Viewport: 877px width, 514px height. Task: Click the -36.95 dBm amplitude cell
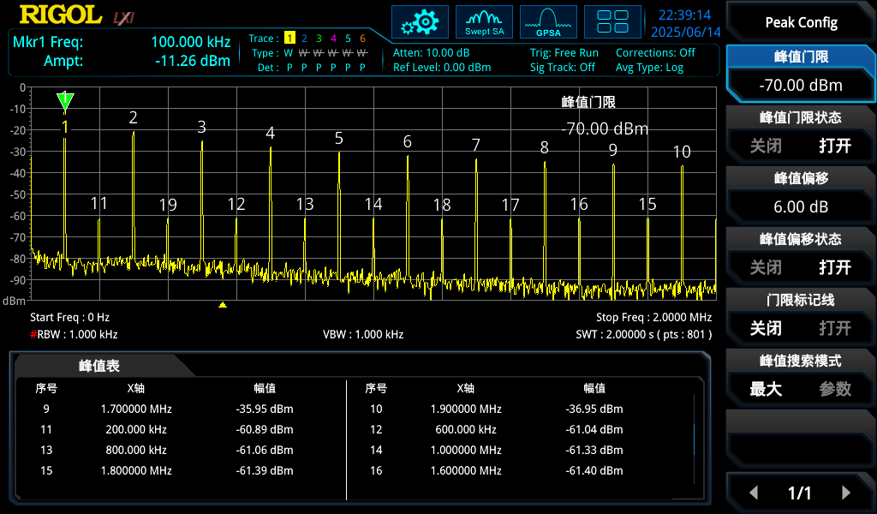(594, 409)
